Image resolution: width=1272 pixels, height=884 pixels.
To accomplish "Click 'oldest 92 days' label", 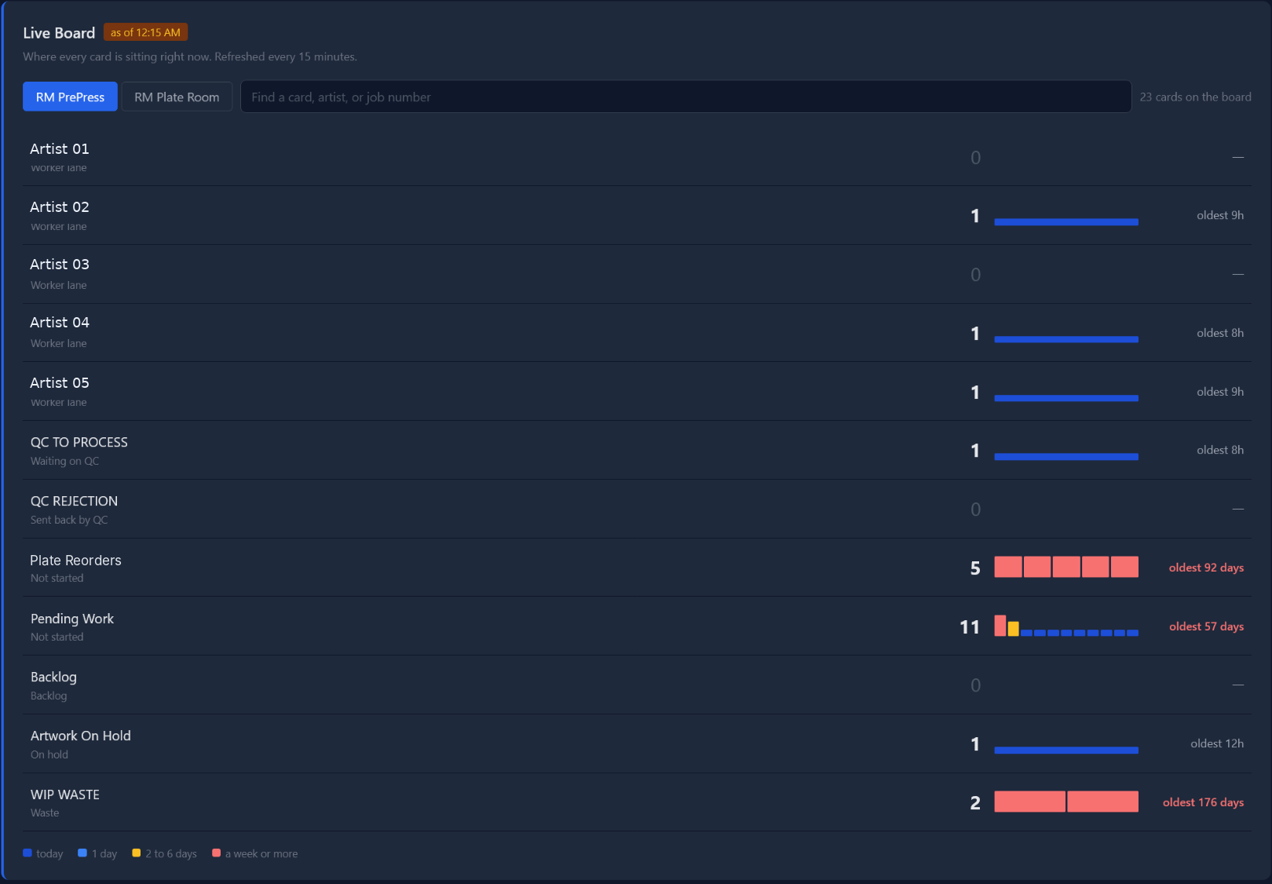I will (x=1206, y=568).
